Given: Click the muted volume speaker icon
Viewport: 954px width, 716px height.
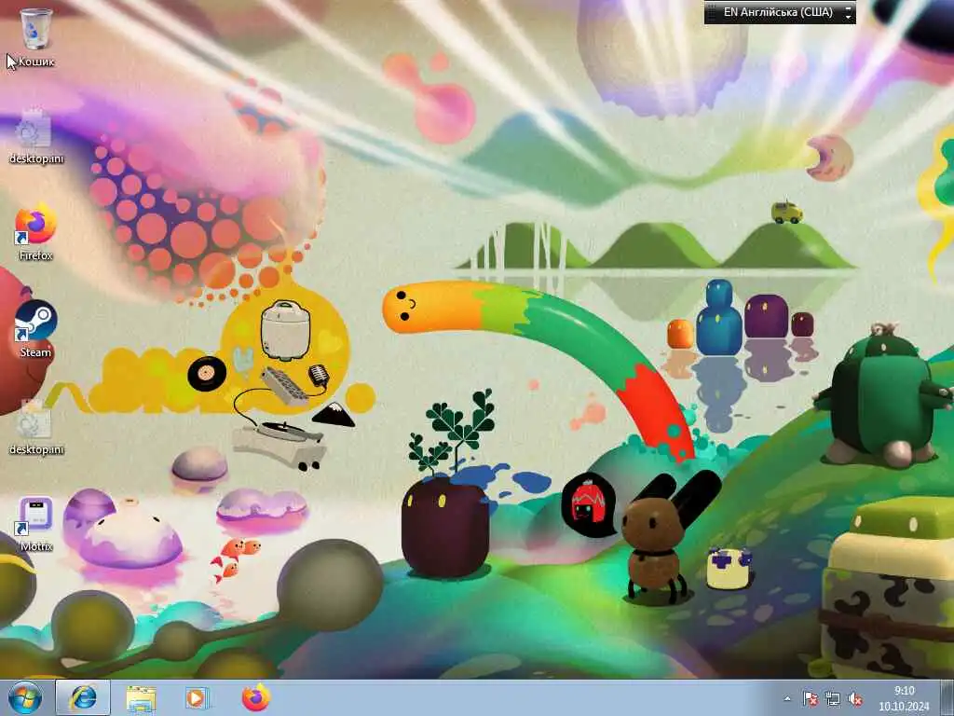Looking at the screenshot, I should [x=855, y=699].
